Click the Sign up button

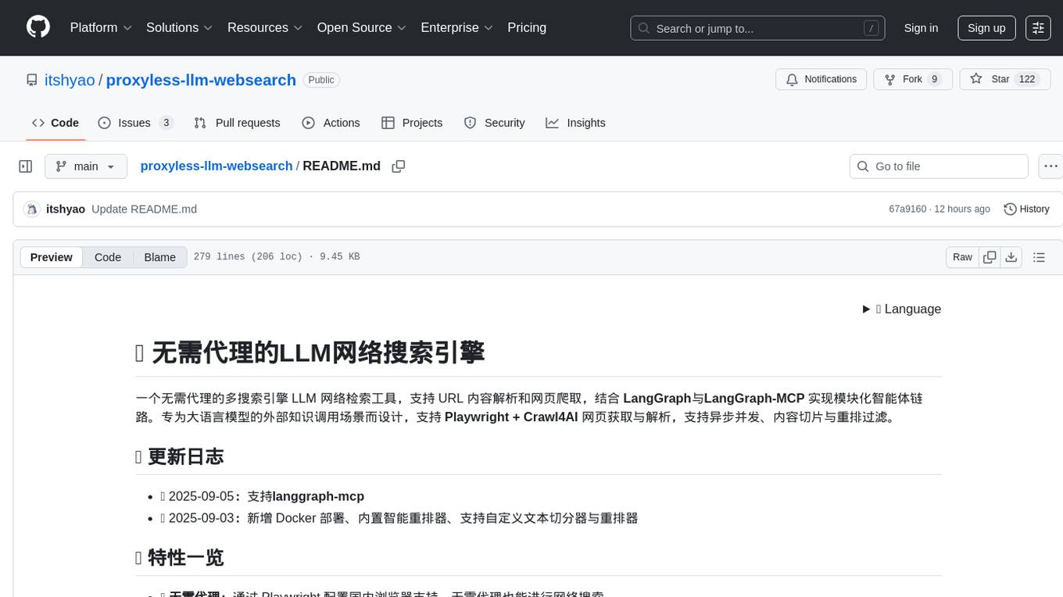click(x=986, y=28)
